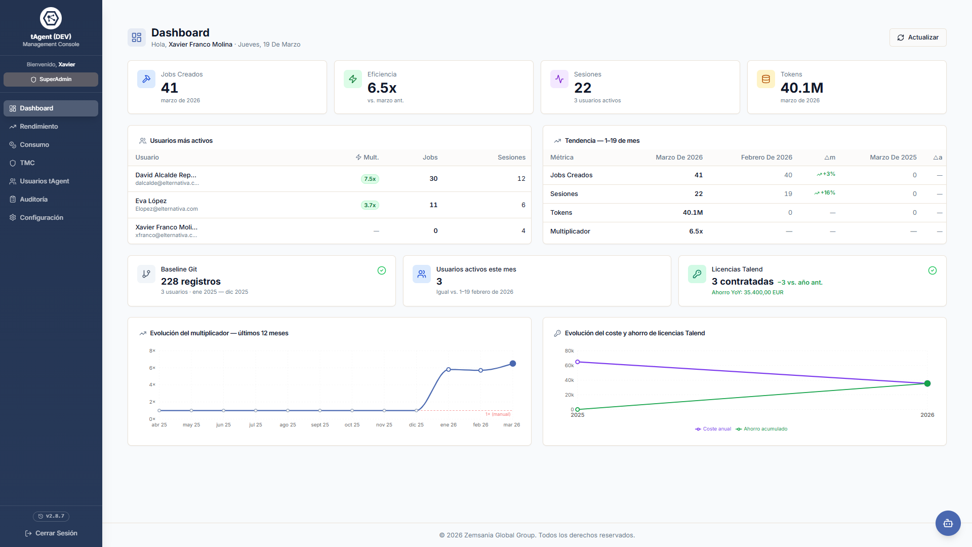Click the Consumo sidebar coins icon

coord(13,145)
